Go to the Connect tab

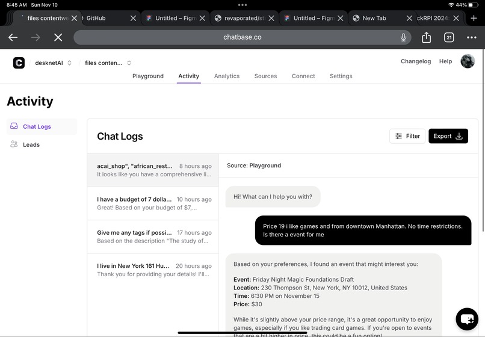coord(303,76)
